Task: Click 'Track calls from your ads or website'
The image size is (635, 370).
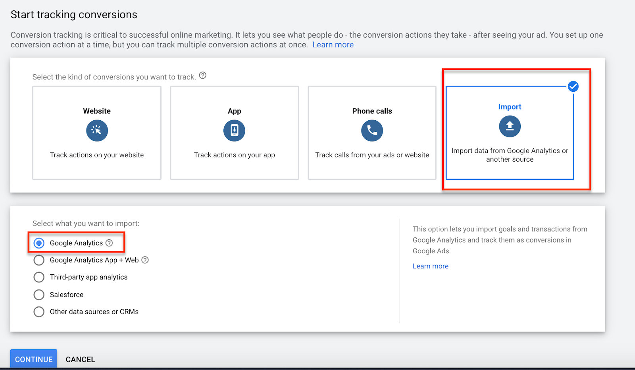Action: 372,155
